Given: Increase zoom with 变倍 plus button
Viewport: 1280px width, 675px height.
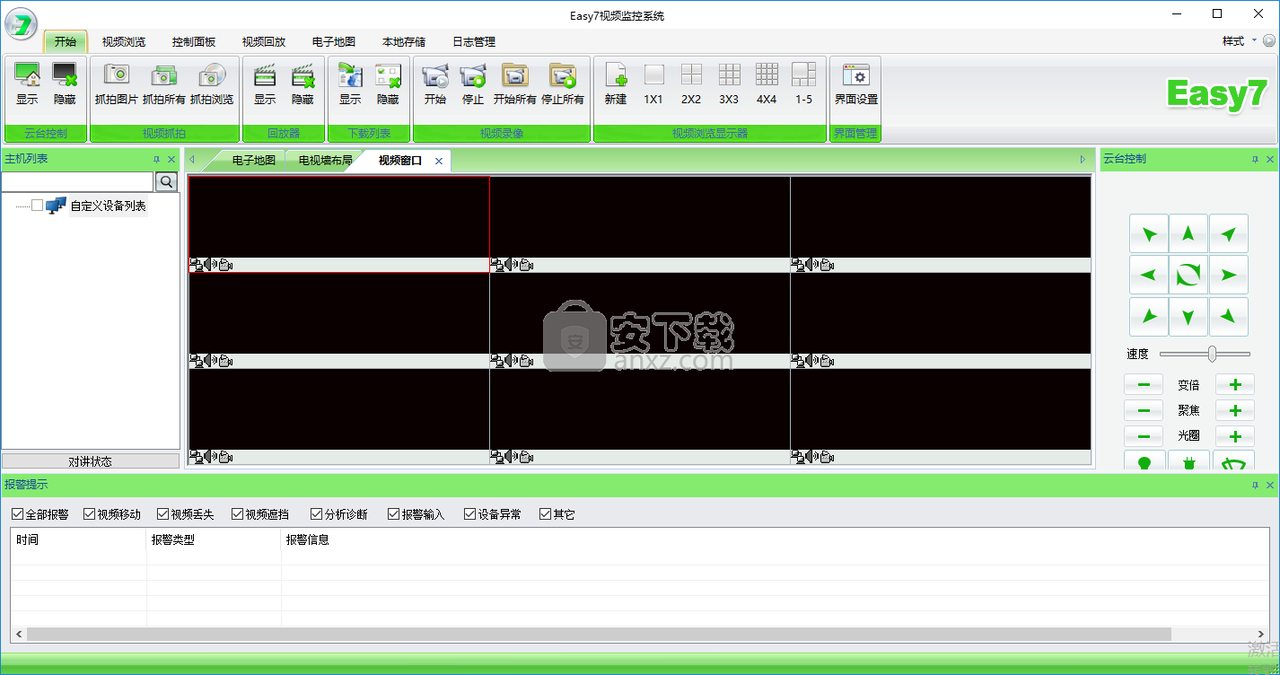Looking at the screenshot, I should coord(1235,384).
